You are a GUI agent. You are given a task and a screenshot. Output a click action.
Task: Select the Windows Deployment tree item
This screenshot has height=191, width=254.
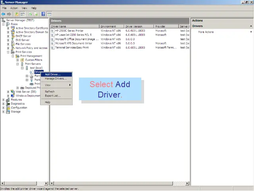point(28,96)
